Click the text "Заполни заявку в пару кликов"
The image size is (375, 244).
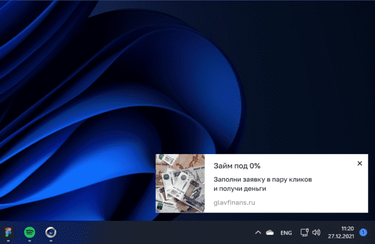262,179
